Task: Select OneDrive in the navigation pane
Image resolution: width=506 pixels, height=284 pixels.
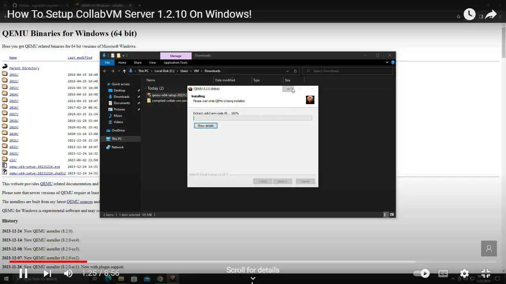Action: pos(118,130)
